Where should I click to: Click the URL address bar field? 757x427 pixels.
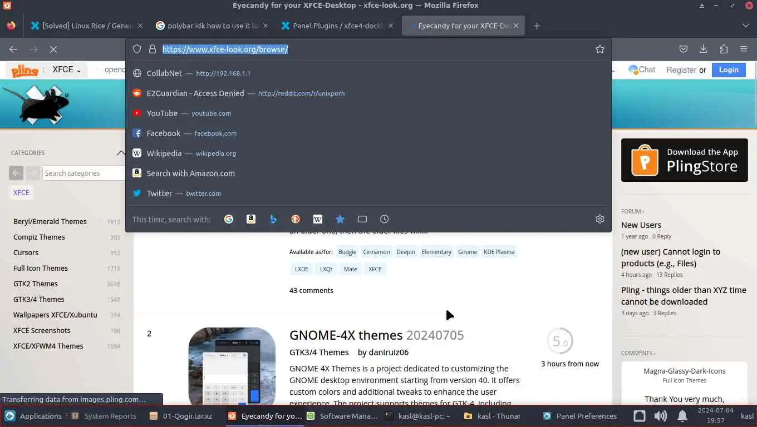368,49
